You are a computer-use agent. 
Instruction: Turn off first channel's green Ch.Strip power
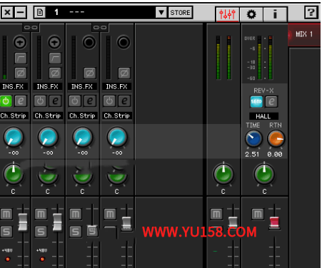[6, 101]
